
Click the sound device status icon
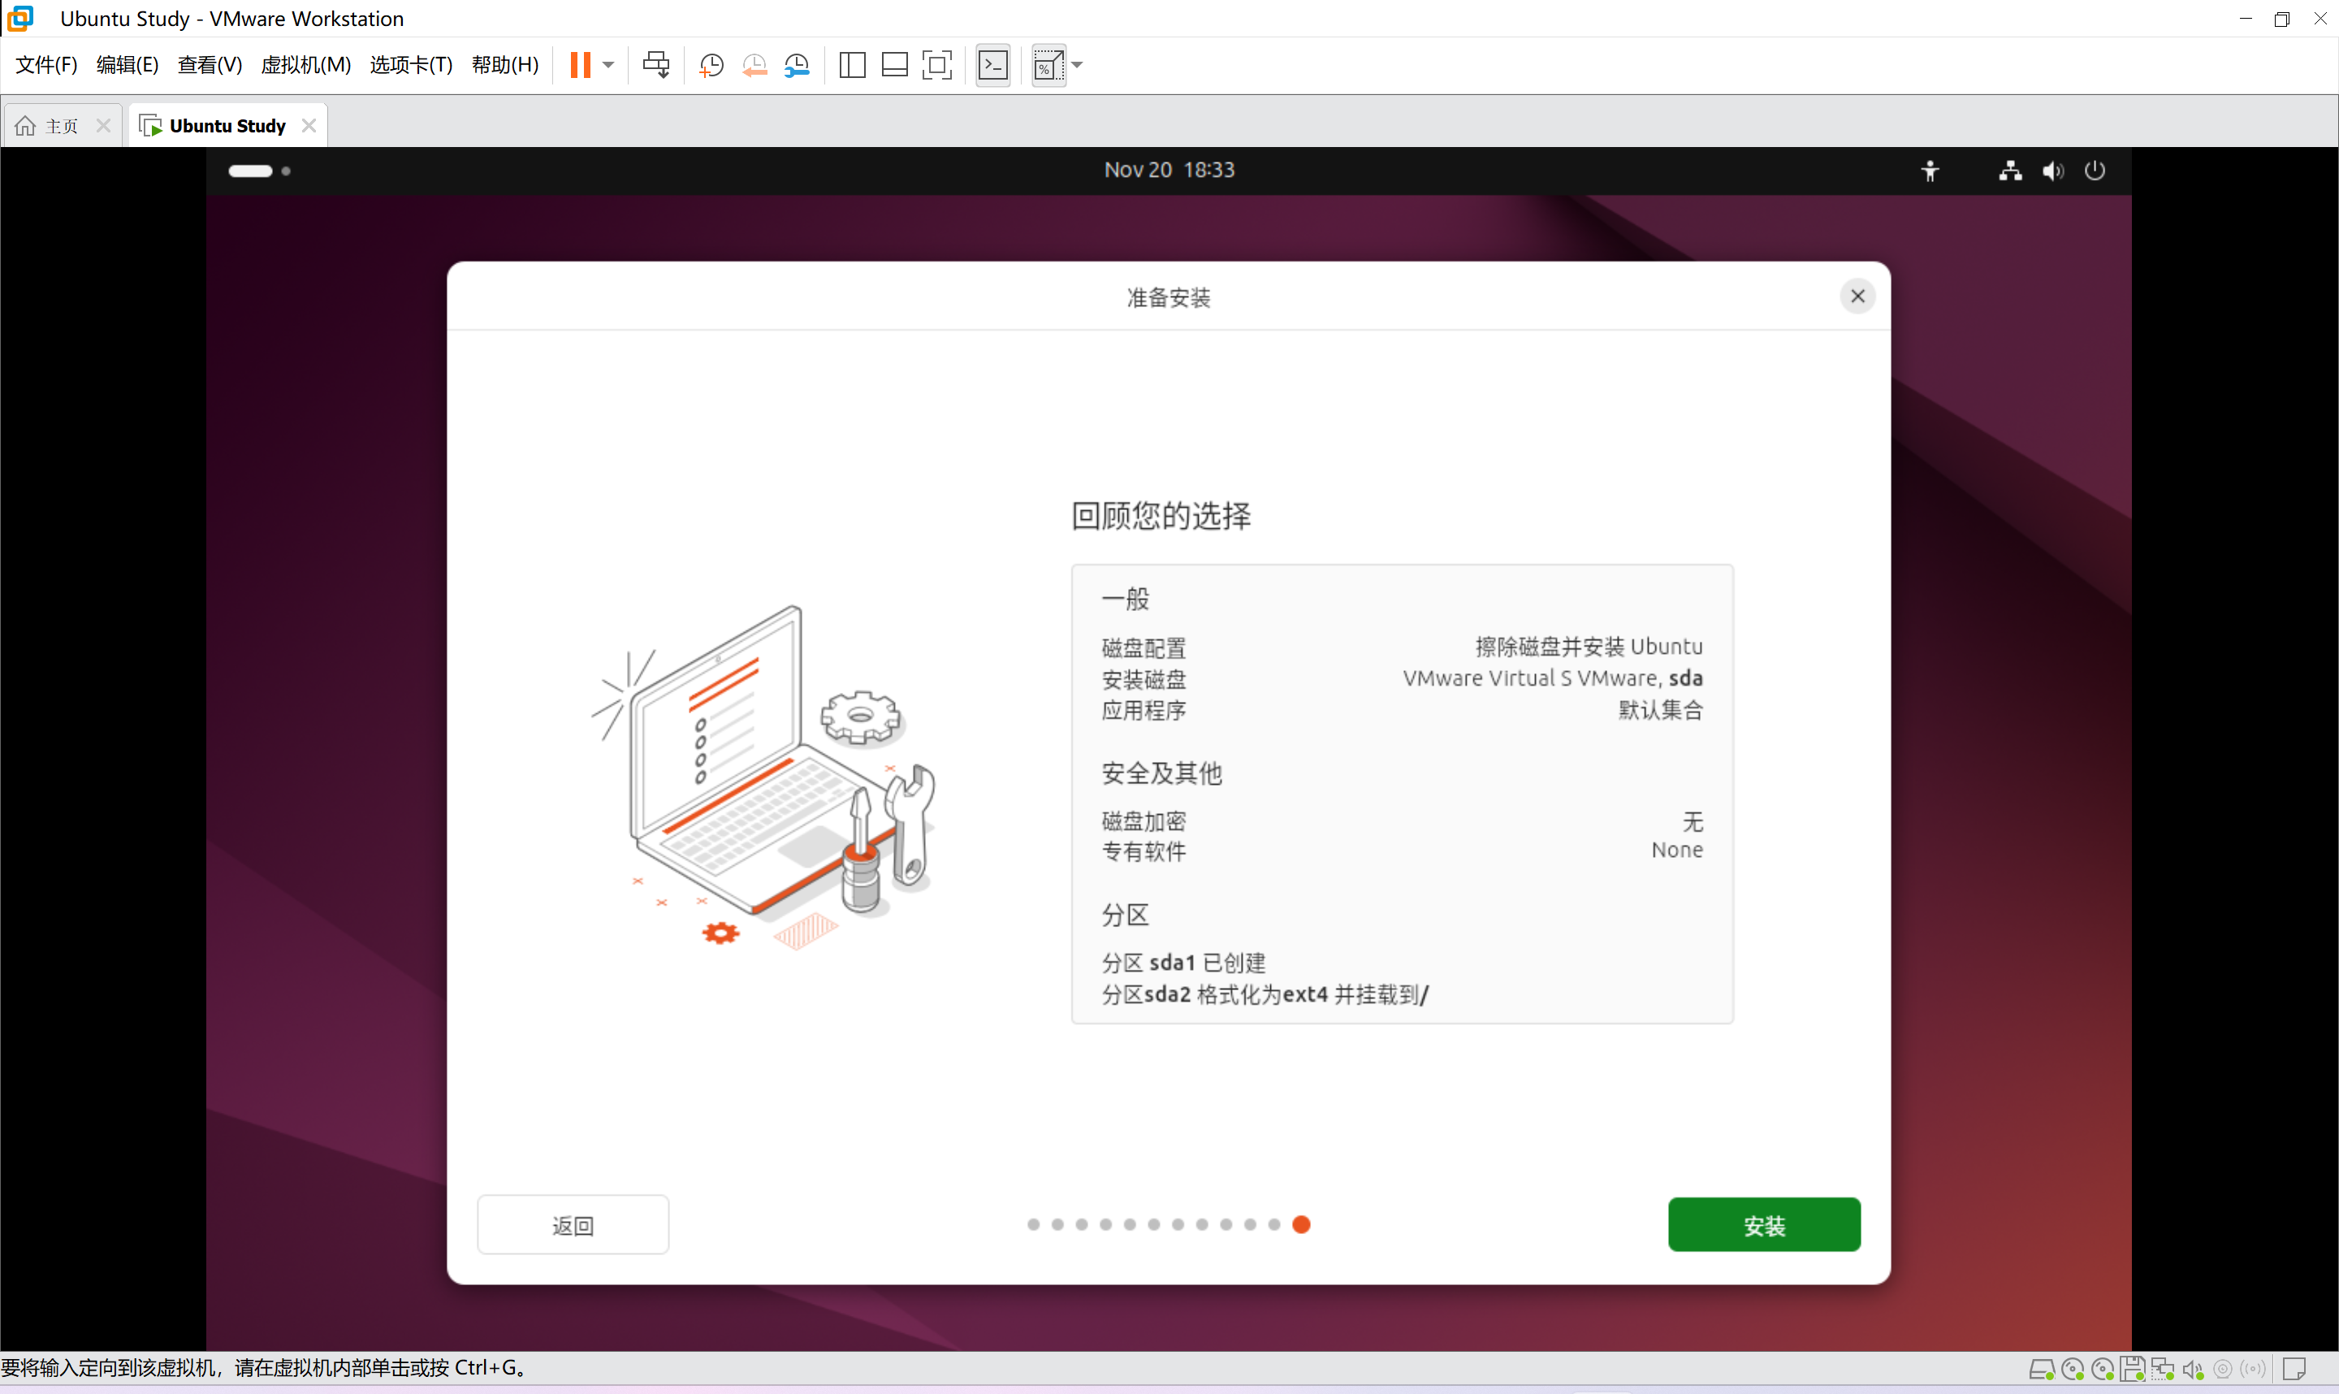(x=2191, y=1369)
